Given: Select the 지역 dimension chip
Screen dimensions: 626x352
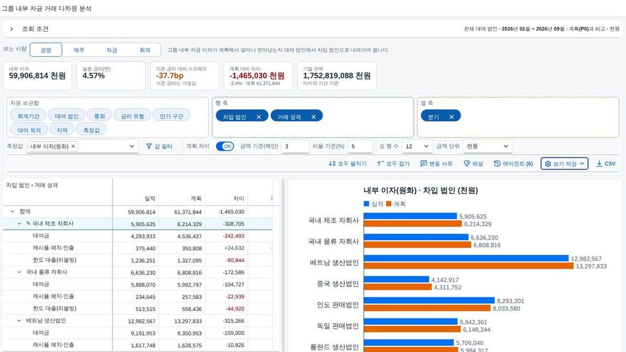Looking at the screenshot, I should click(x=62, y=130).
